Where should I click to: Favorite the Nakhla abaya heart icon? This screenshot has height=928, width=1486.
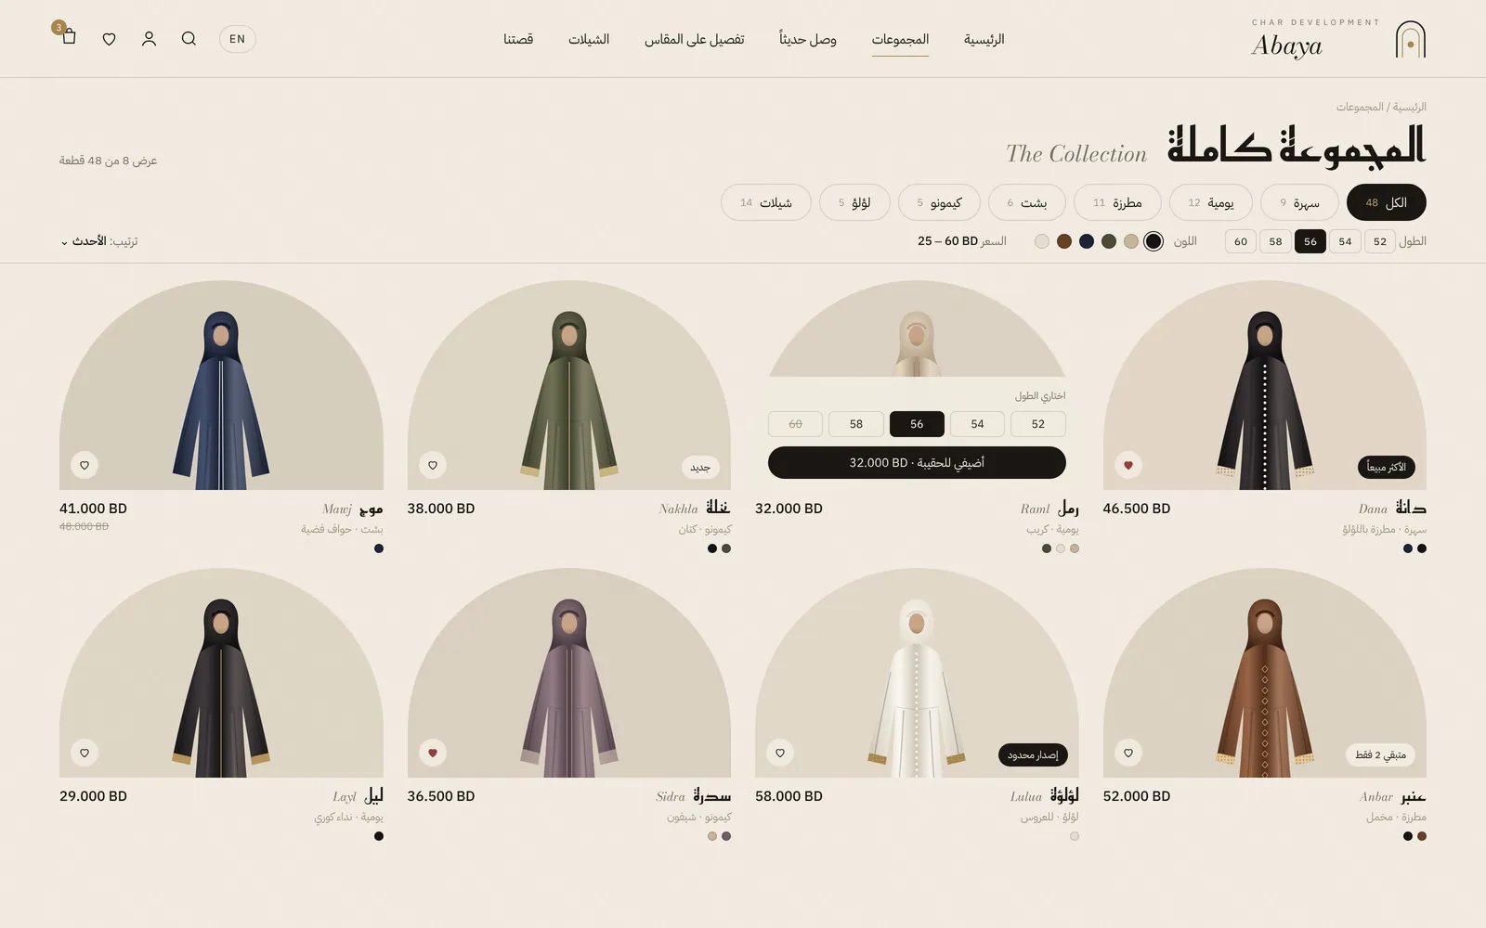click(x=432, y=465)
